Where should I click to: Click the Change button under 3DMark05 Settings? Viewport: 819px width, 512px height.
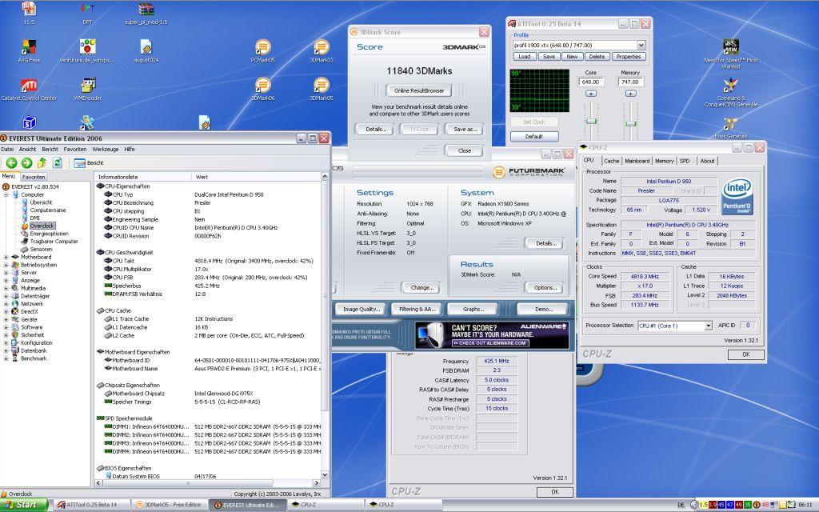pos(421,287)
